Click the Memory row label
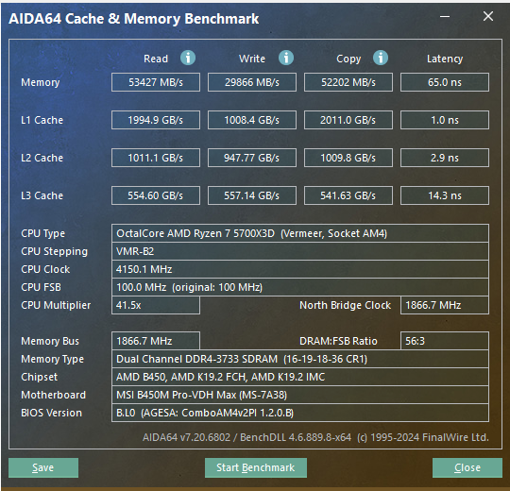 point(41,82)
